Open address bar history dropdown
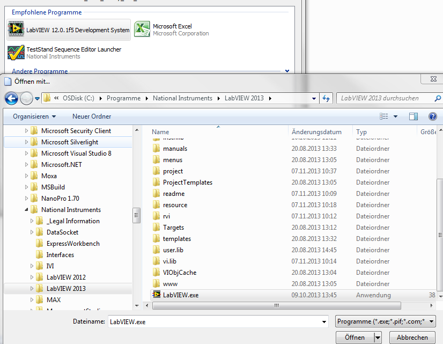 [314, 99]
